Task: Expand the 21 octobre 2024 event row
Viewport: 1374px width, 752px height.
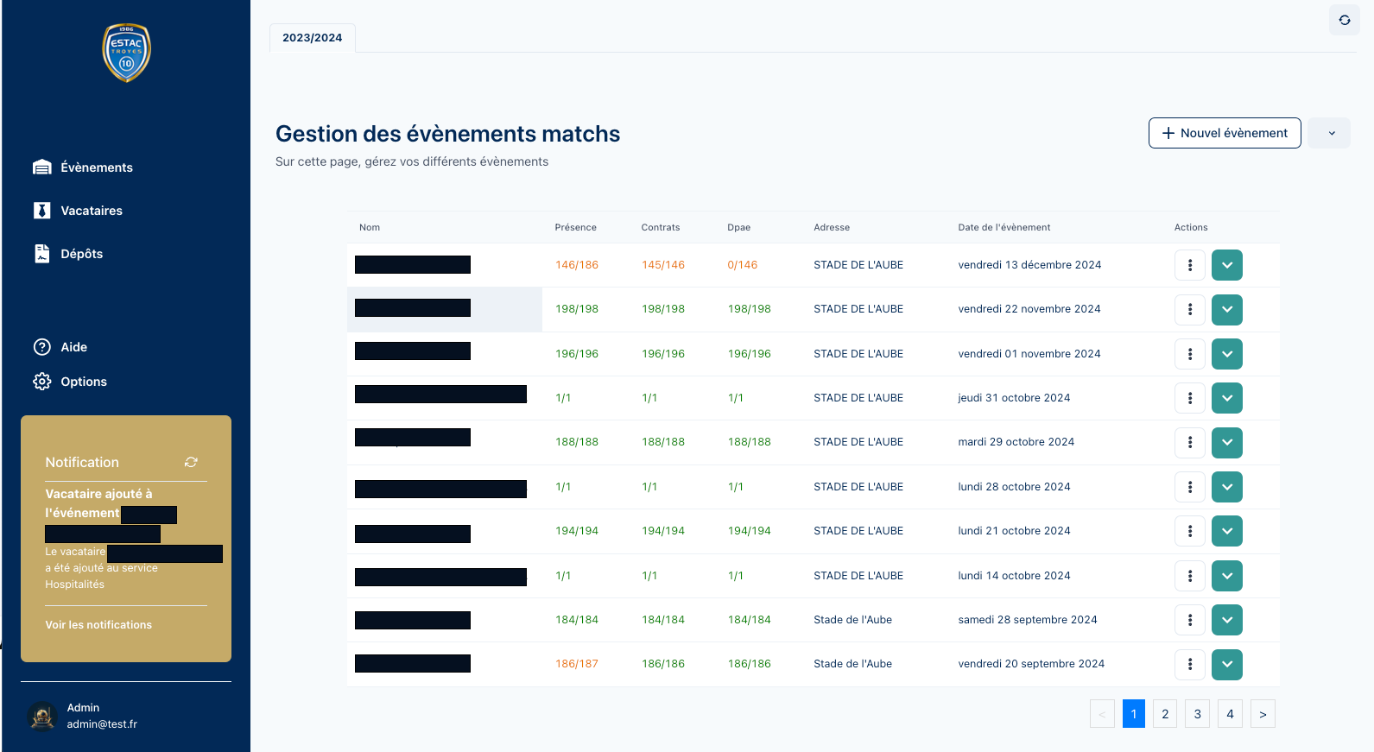Action: [1226, 531]
